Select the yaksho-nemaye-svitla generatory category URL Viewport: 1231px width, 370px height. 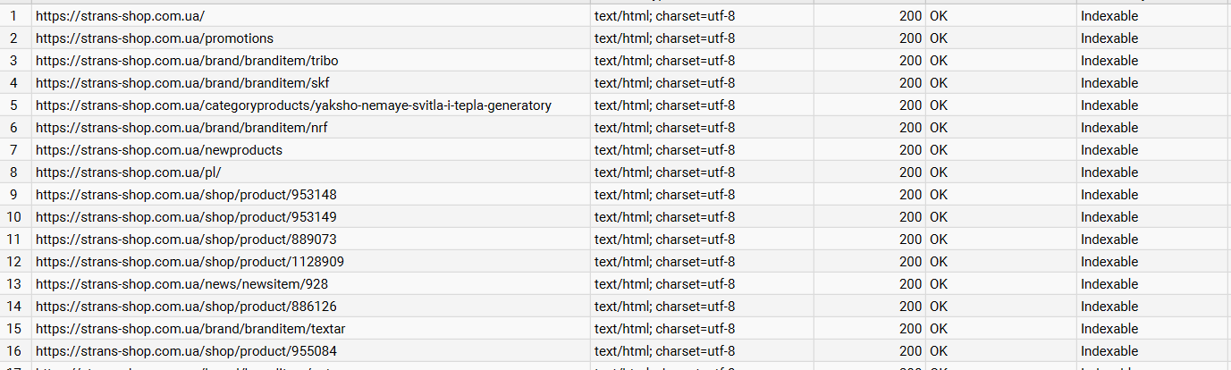click(x=293, y=105)
